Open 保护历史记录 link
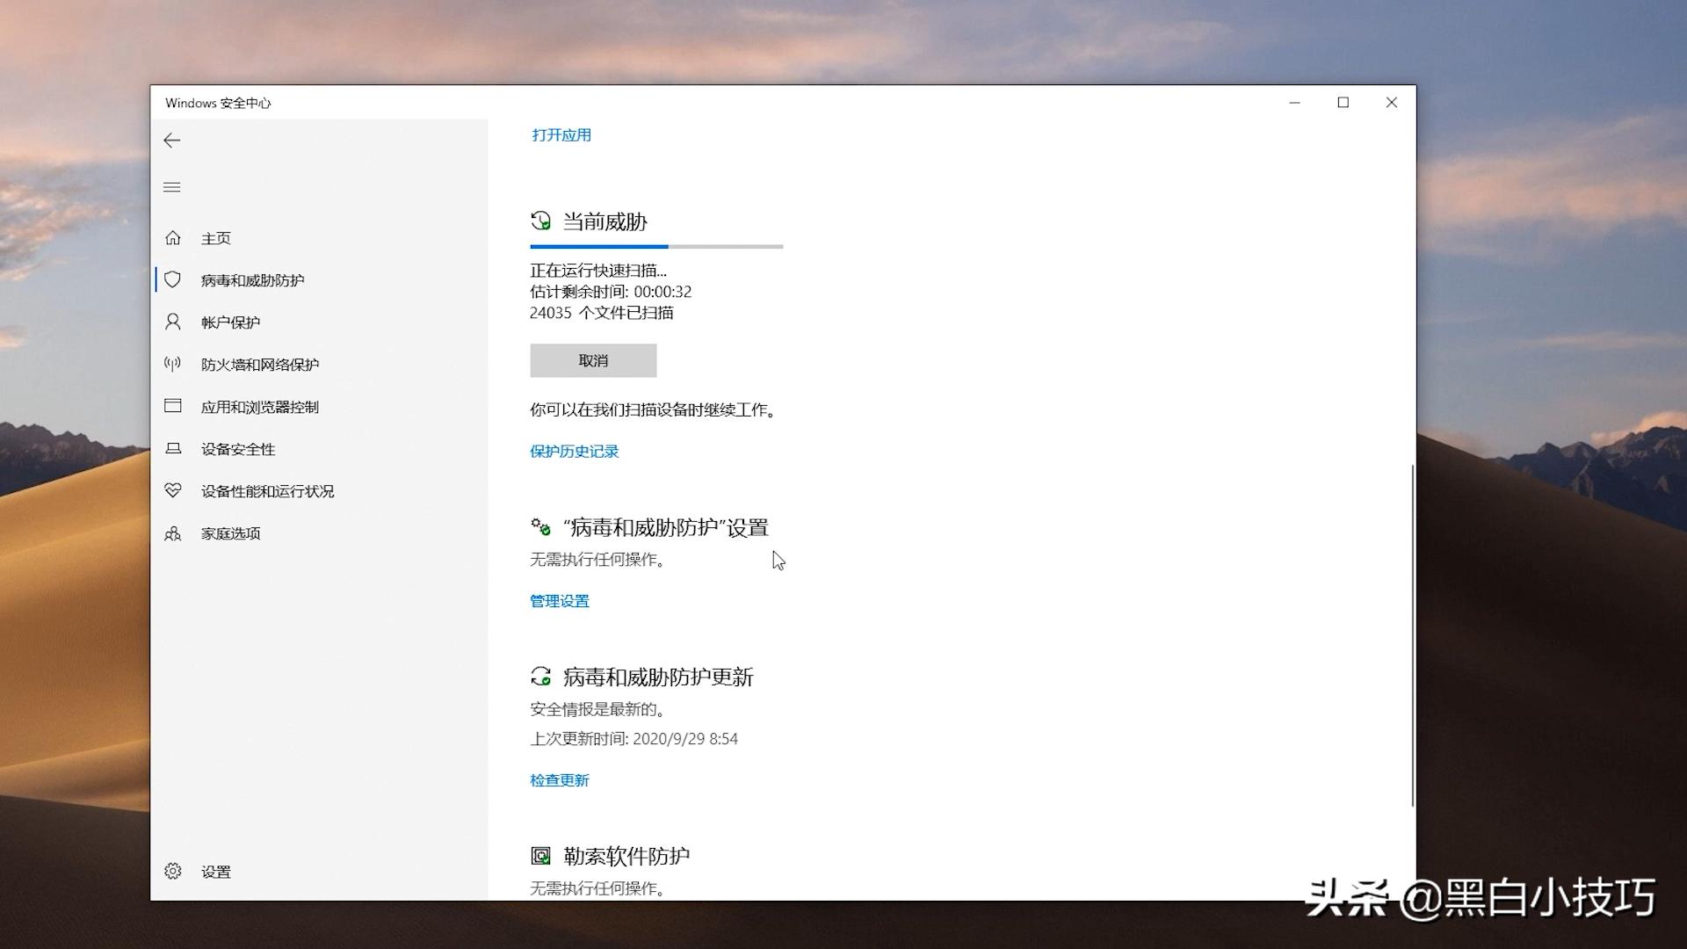 [x=574, y=451]
